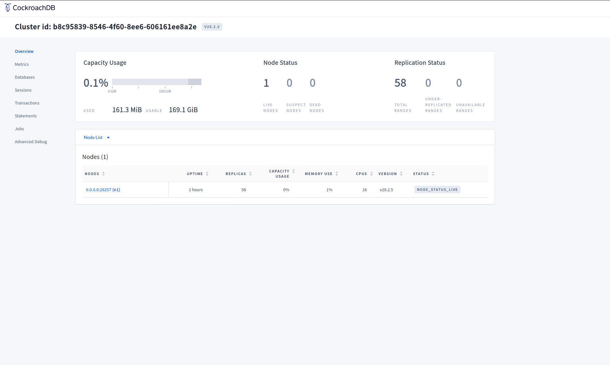The height and width of the screenshot is (365, 610).
Task: Click the CPUs value 16 cell
Action: (x=364, y=190)
